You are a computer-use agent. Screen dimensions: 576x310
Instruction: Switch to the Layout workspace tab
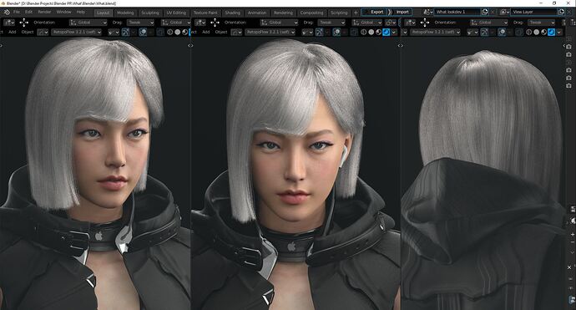click(104, 13)
